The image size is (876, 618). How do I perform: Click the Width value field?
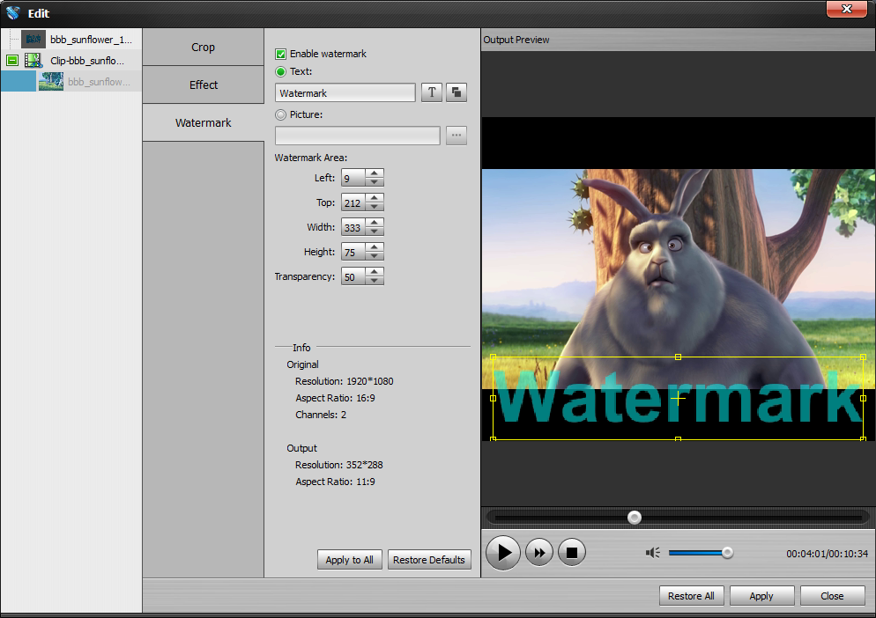point(353,227)
